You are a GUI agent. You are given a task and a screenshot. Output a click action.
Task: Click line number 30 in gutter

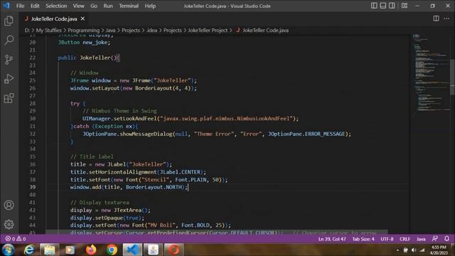33,119
